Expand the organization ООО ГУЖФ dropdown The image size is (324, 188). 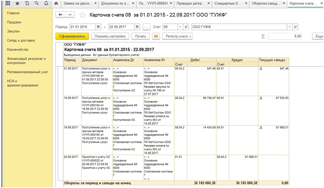290,27
